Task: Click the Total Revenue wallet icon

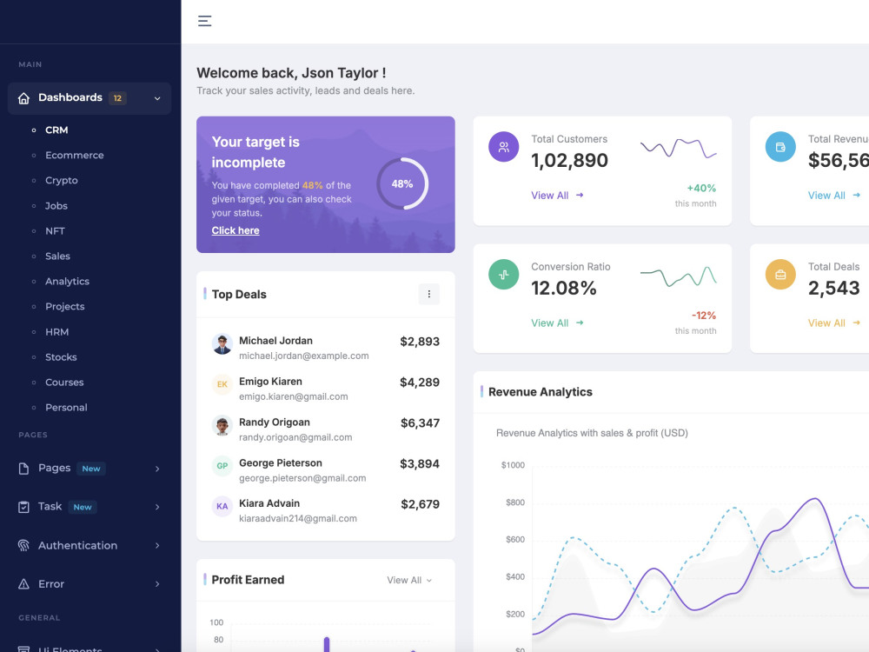Action: tap(780, 147)
